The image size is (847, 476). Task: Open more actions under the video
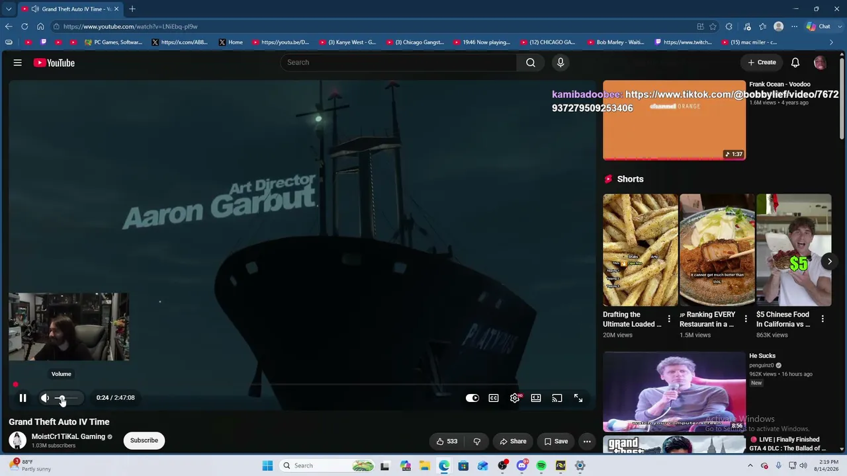(x=587, y=442)
